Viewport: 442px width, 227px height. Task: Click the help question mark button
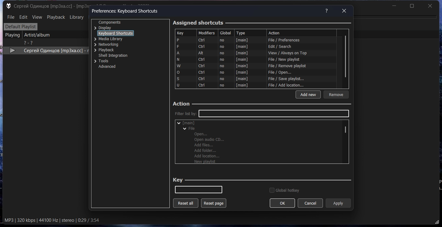coord(326,11)
